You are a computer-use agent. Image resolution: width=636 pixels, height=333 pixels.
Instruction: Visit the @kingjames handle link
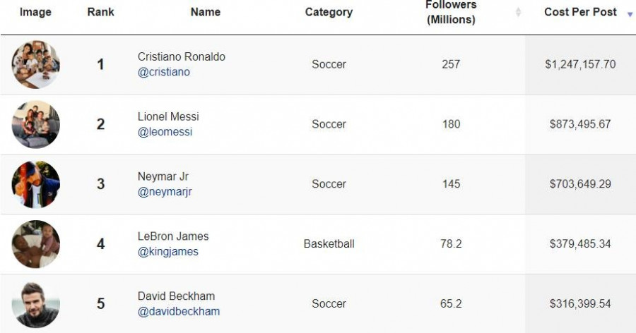coord(168,252)
